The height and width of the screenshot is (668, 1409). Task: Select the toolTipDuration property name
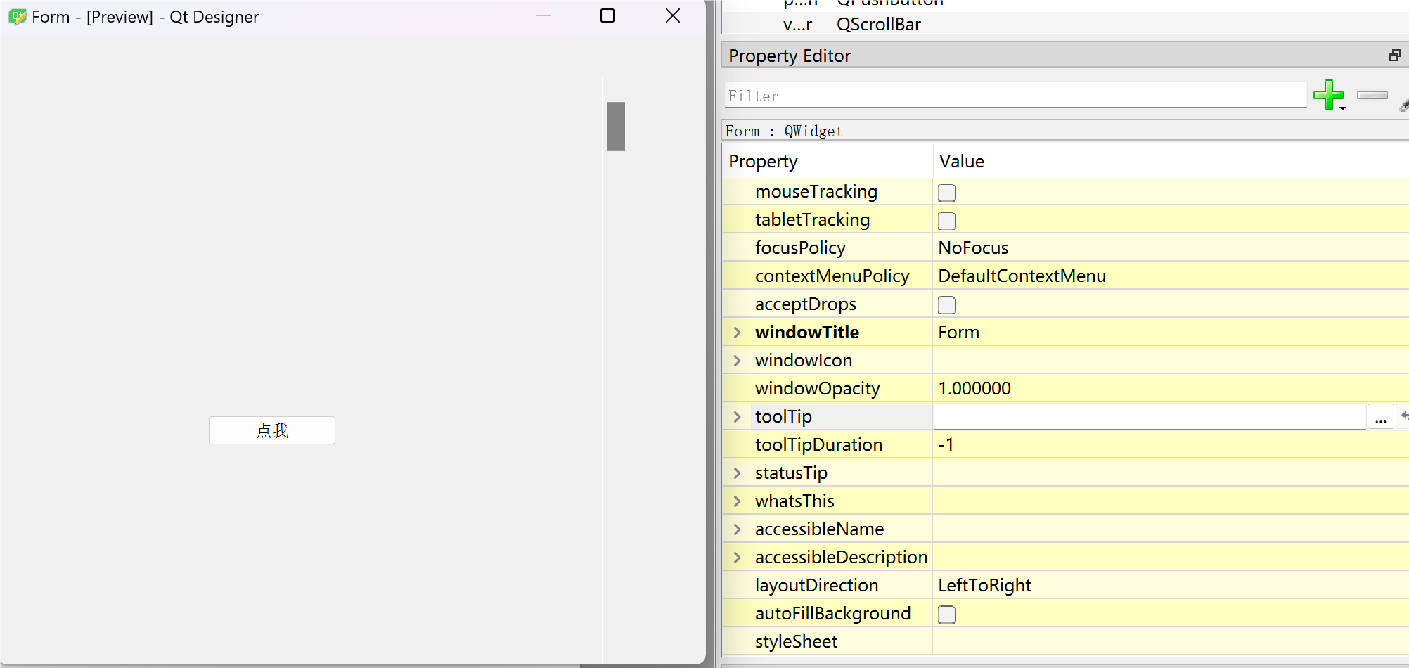[x=819, y=445]
